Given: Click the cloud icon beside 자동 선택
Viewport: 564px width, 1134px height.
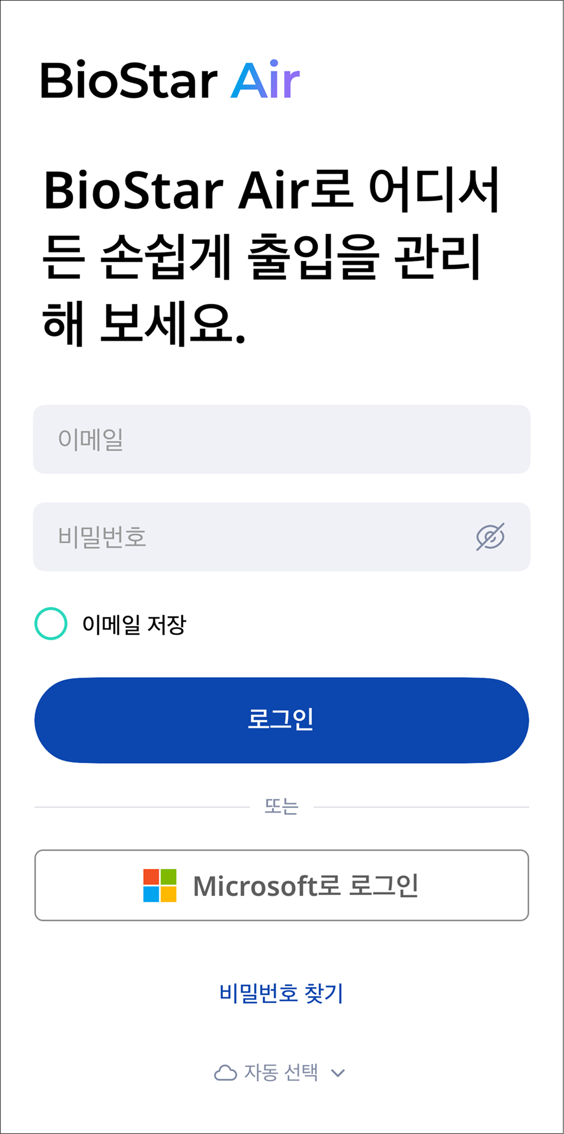Looking at the screenshot, I should point(225,1073).
